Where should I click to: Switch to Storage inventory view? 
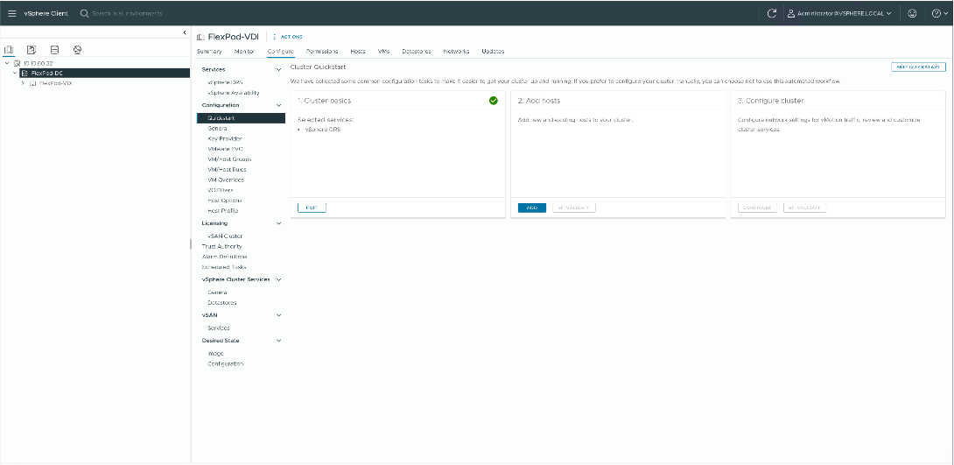point(54,50)
